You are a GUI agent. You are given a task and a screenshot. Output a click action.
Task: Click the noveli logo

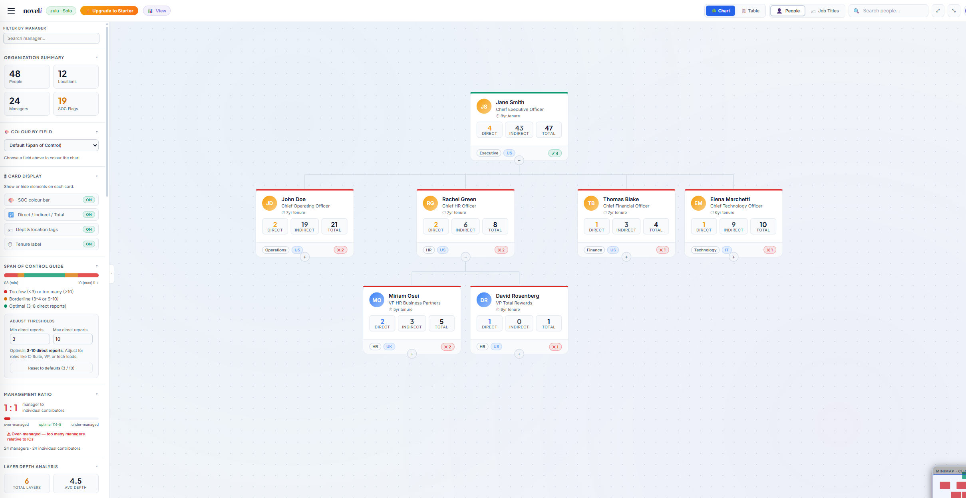(32, 11)
